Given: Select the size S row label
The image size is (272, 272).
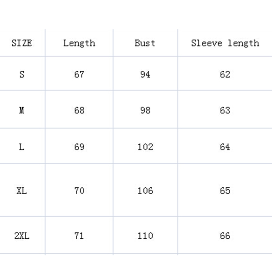Looking at the screenshot, I should click(x=22, y=74).
